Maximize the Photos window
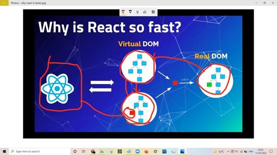 264,3
